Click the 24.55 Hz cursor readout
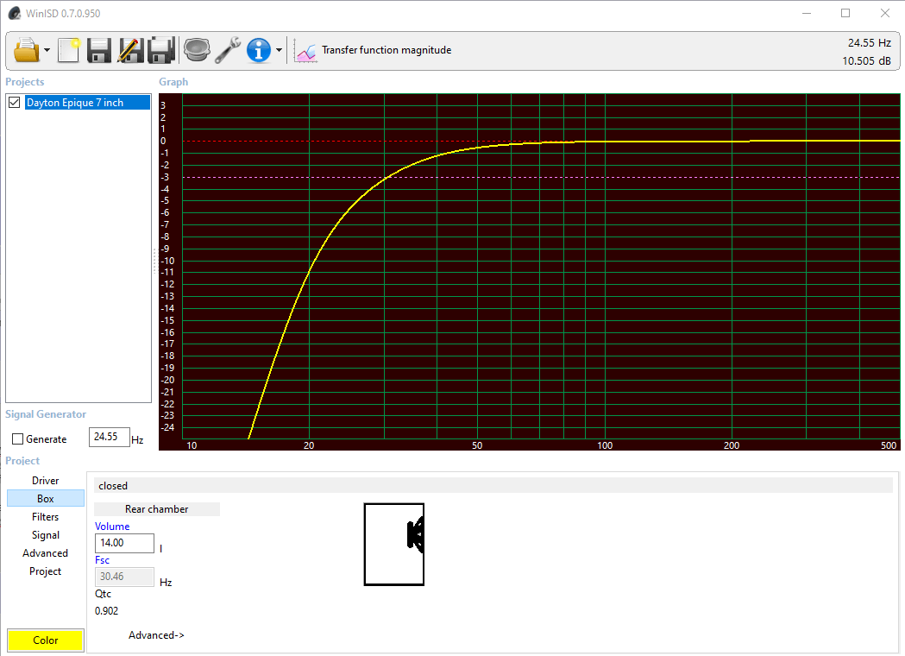The image size is (905, 656). tap(870, 43)
